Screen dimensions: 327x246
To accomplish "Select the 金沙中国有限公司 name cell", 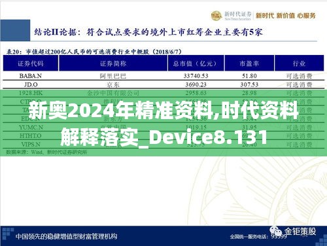I will (x=113, y=93).
